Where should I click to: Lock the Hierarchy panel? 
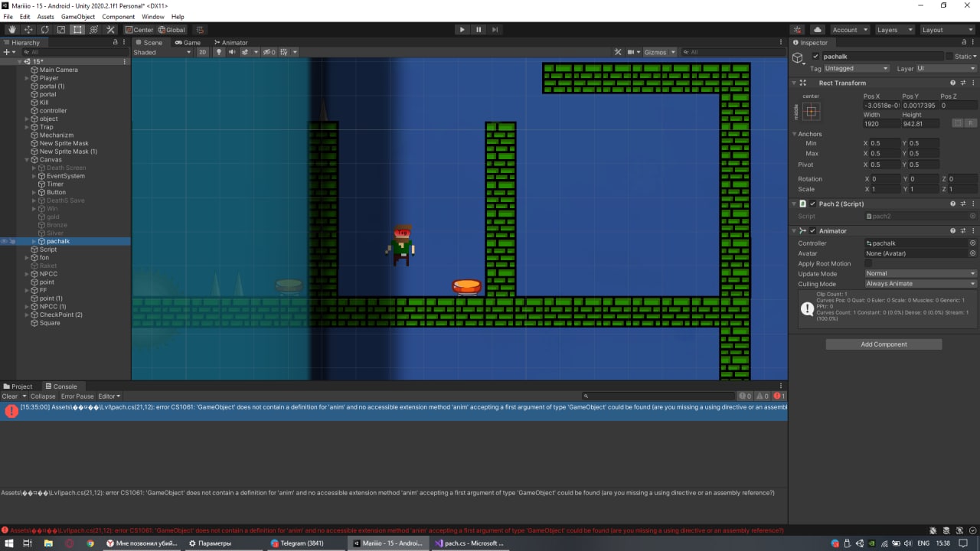click(116, 42)
